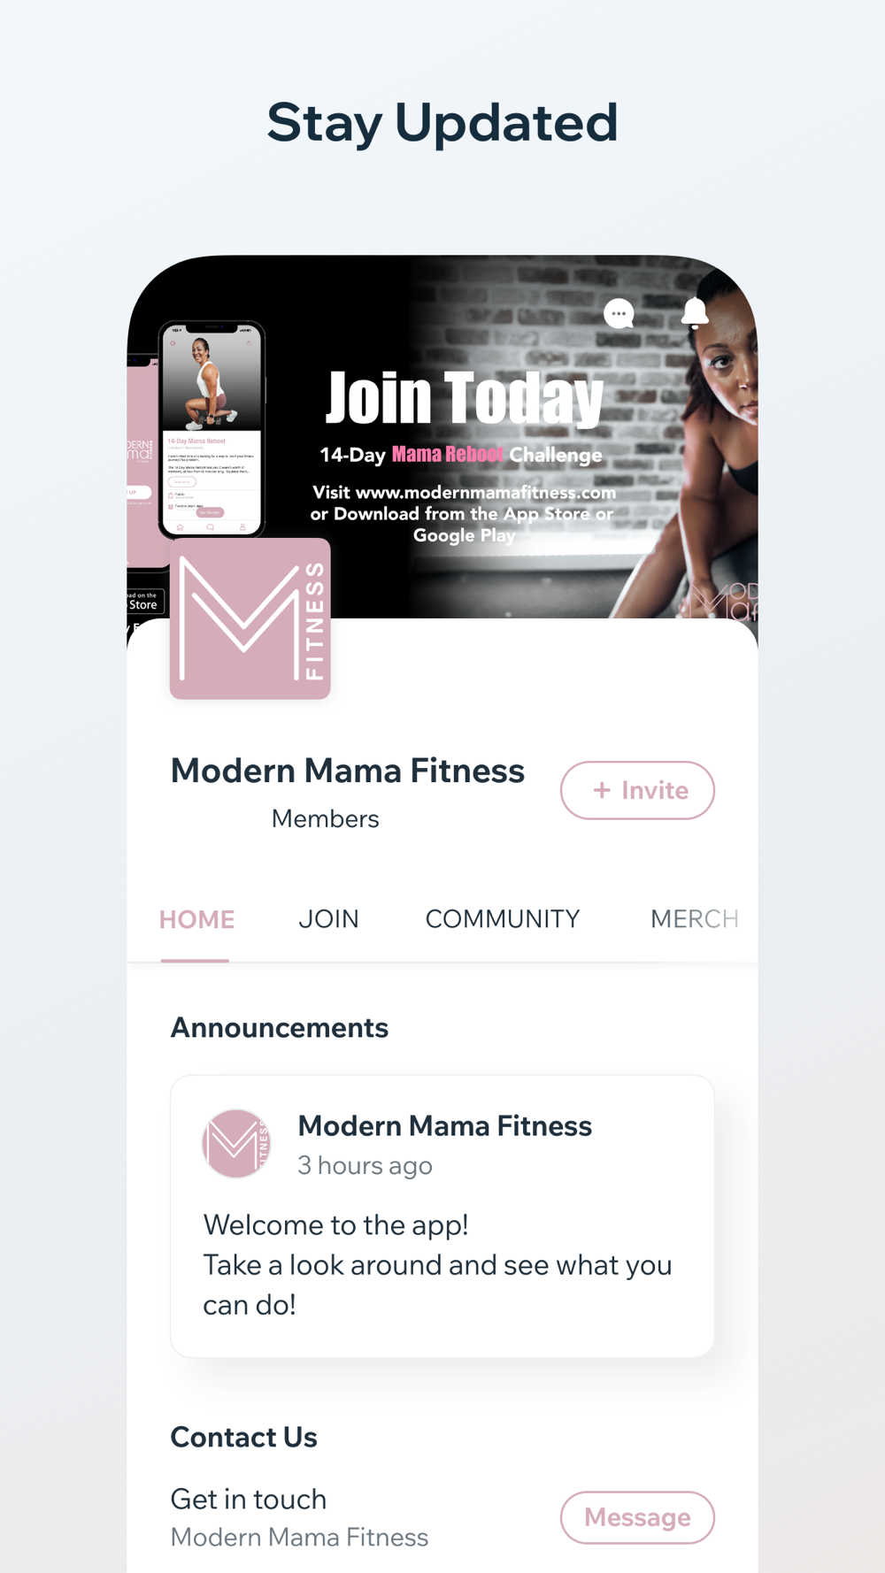Tap the pink M Fitness logo
The width and height of the screenshot is (885, 1573).
[x=250, y=618]
